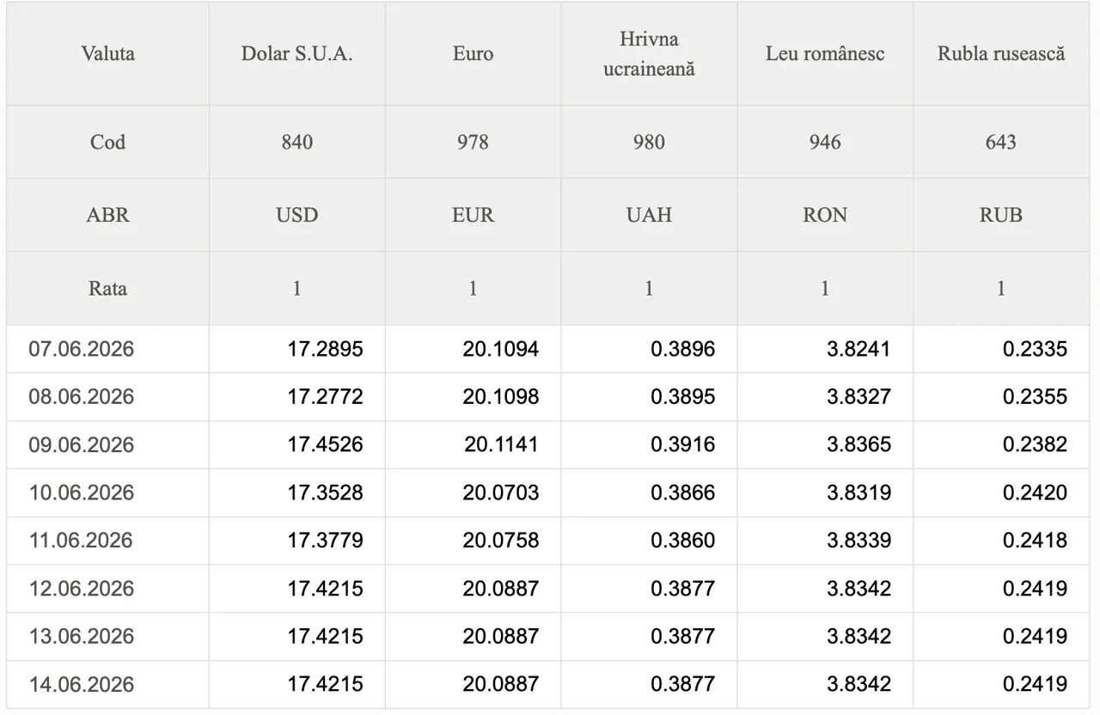Click the 14.06.2026 date cell
The height and width of the screenshot is (715, 1100).
[82, 684]
